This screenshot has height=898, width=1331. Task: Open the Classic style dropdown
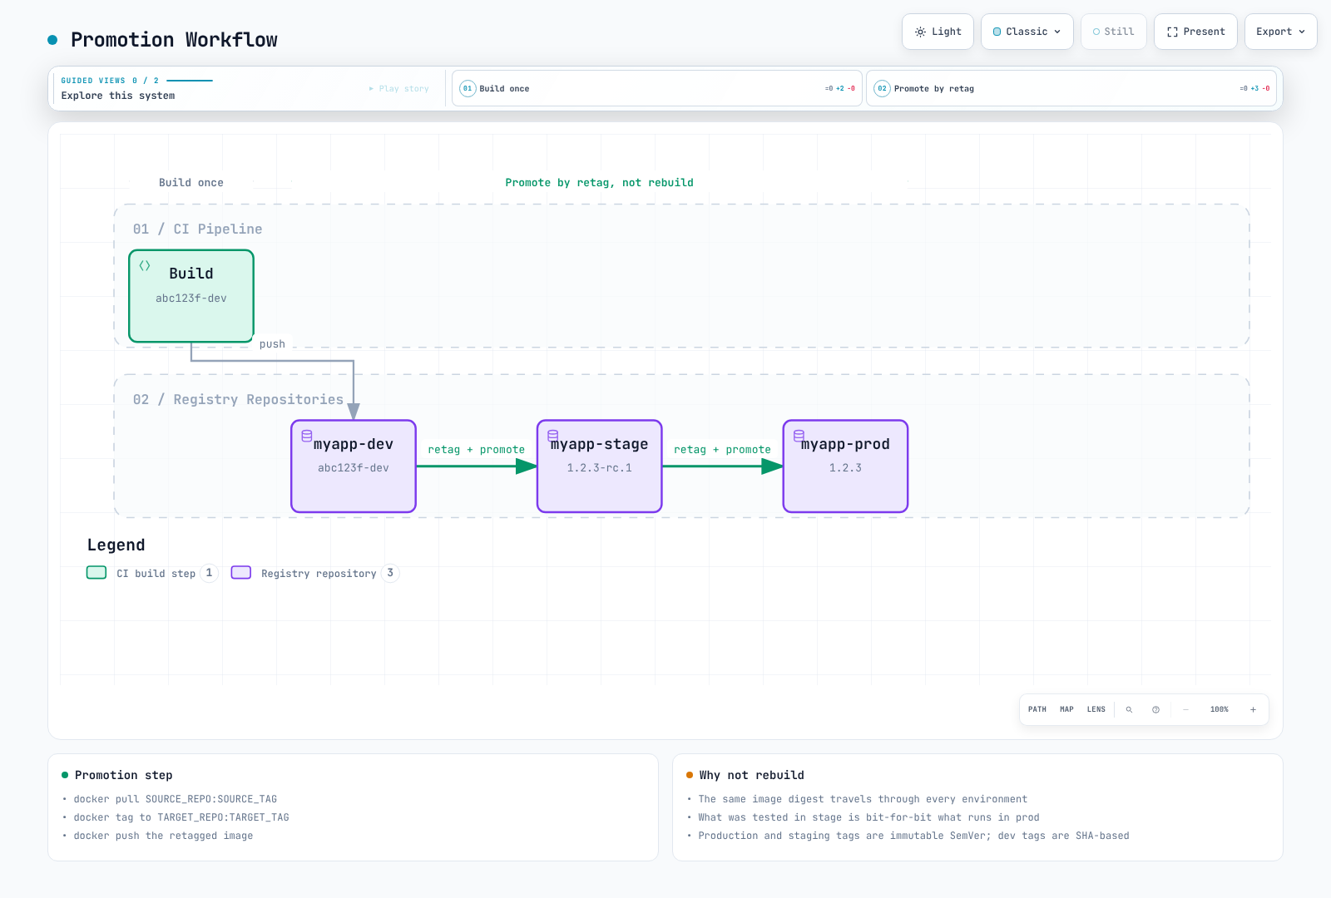1027,32
